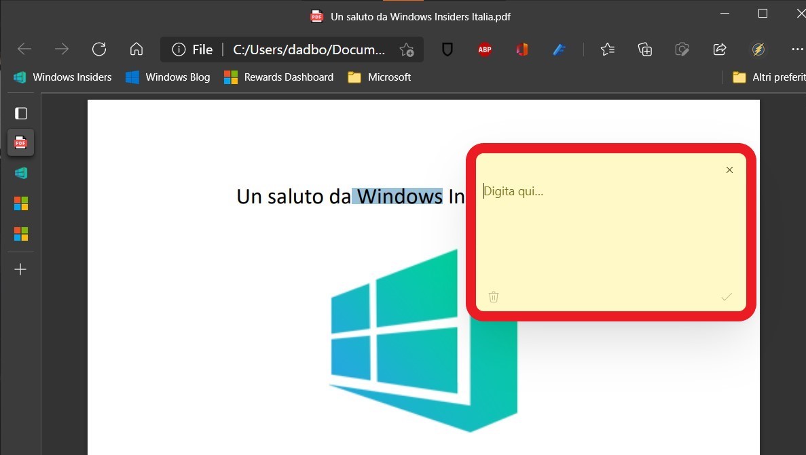The width and height of the screenshot is (806, 455).
Task: Open the Office extension icon
Action: [x=521, y=50]
